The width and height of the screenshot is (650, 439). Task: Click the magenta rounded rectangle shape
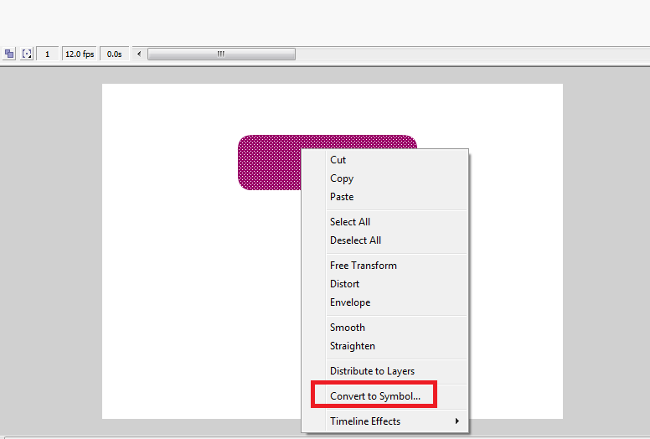(270, 163)
